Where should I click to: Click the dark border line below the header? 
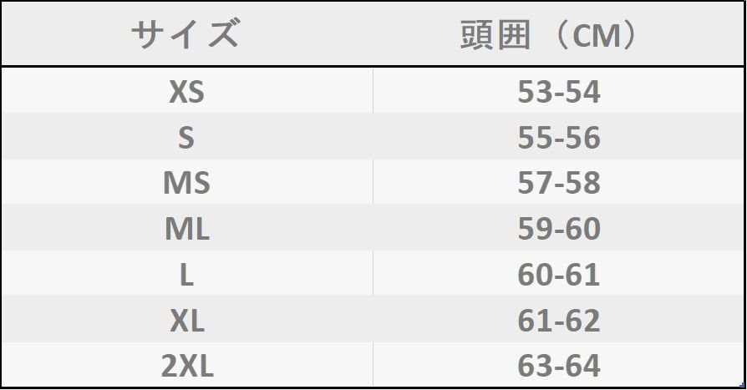(x=373, y=66)
